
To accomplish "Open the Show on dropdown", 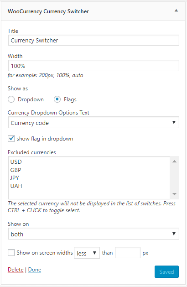I will [x=93, y=234].
